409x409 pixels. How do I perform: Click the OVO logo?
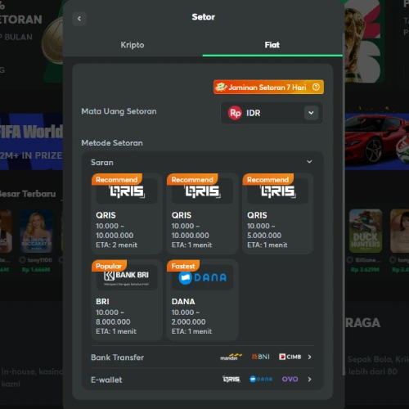(x=290, y=380)
